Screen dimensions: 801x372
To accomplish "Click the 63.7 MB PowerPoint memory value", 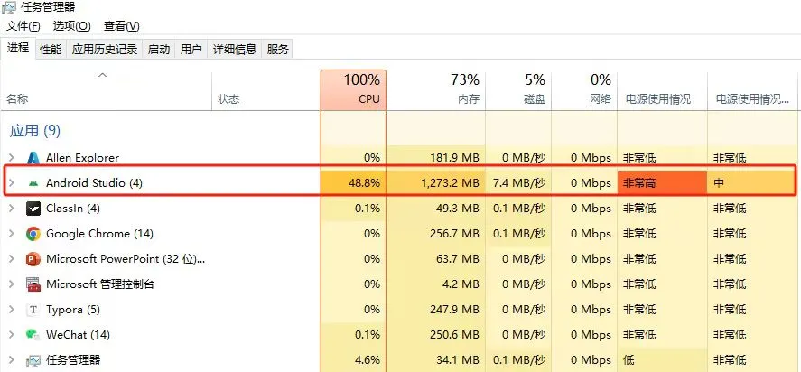I will (x=459, y=259).
